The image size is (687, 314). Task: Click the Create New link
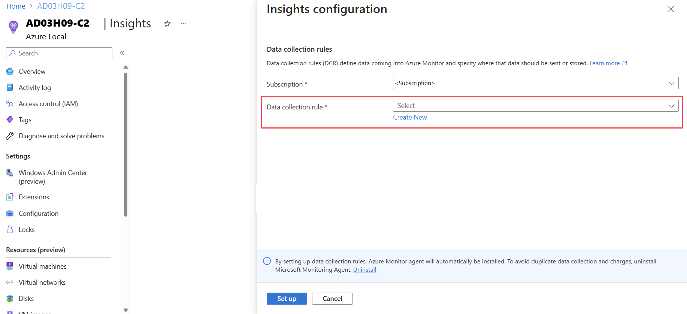410,117
